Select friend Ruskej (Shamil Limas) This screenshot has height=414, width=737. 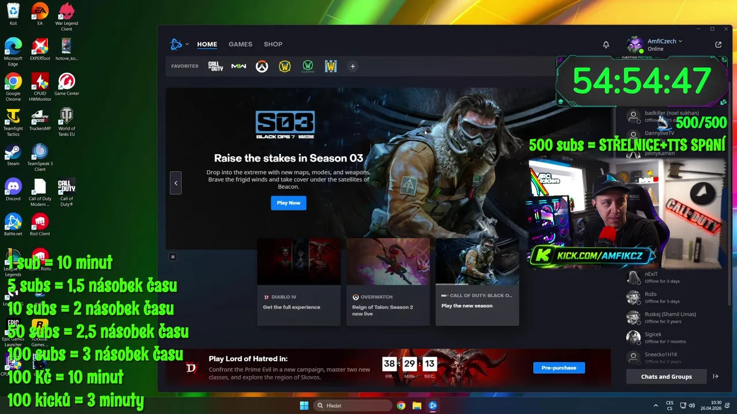pyautogui.click(x=669, y=317)
